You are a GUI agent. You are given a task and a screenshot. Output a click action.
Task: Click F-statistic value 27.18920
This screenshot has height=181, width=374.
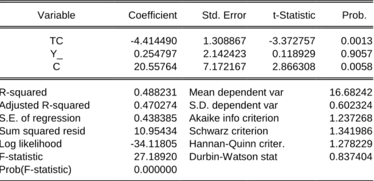(155, 157)
